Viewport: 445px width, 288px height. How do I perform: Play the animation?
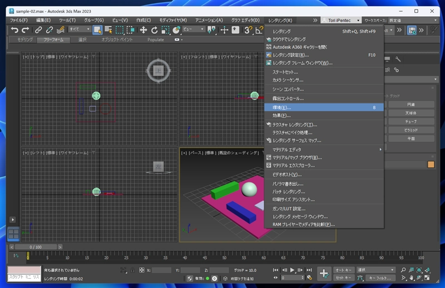pyautogui.click(x=293, y=270)
